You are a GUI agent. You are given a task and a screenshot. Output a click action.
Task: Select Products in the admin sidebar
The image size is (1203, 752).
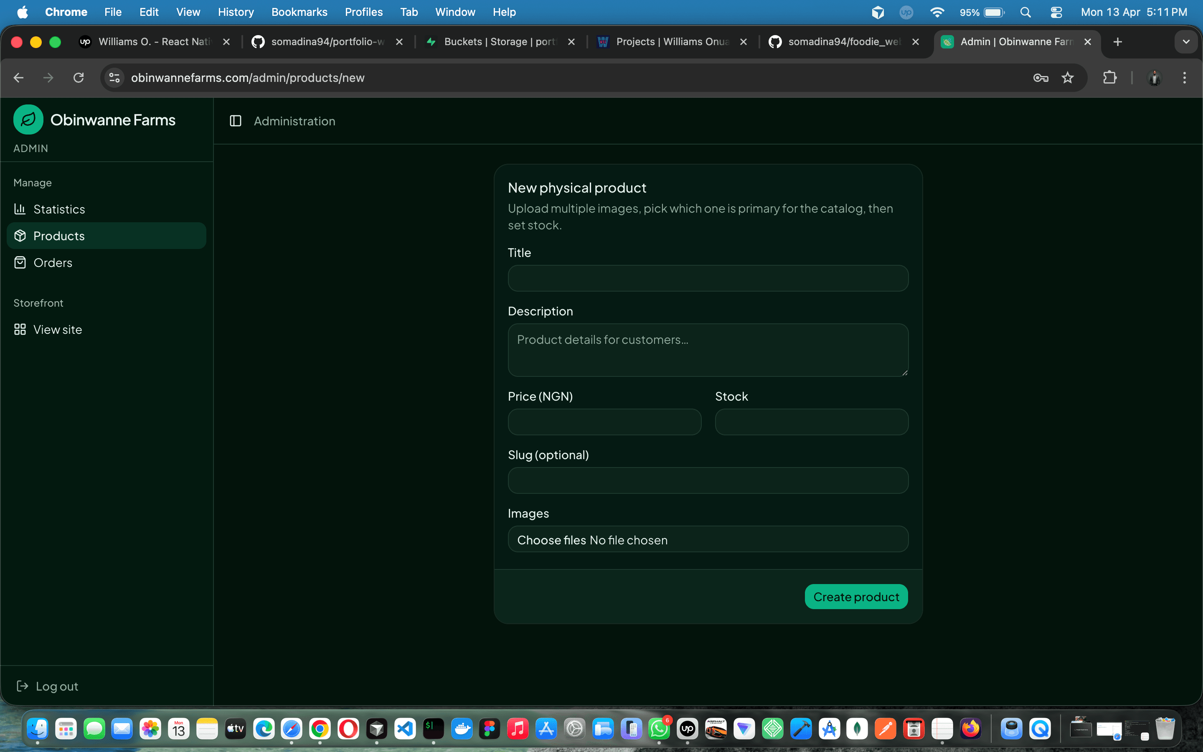58,235
